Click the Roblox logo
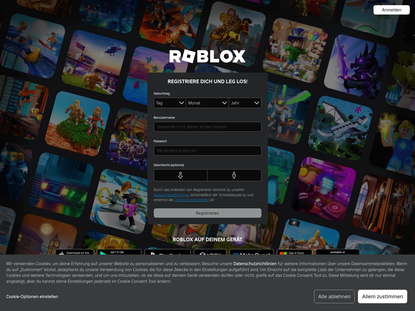 point(208,56)
